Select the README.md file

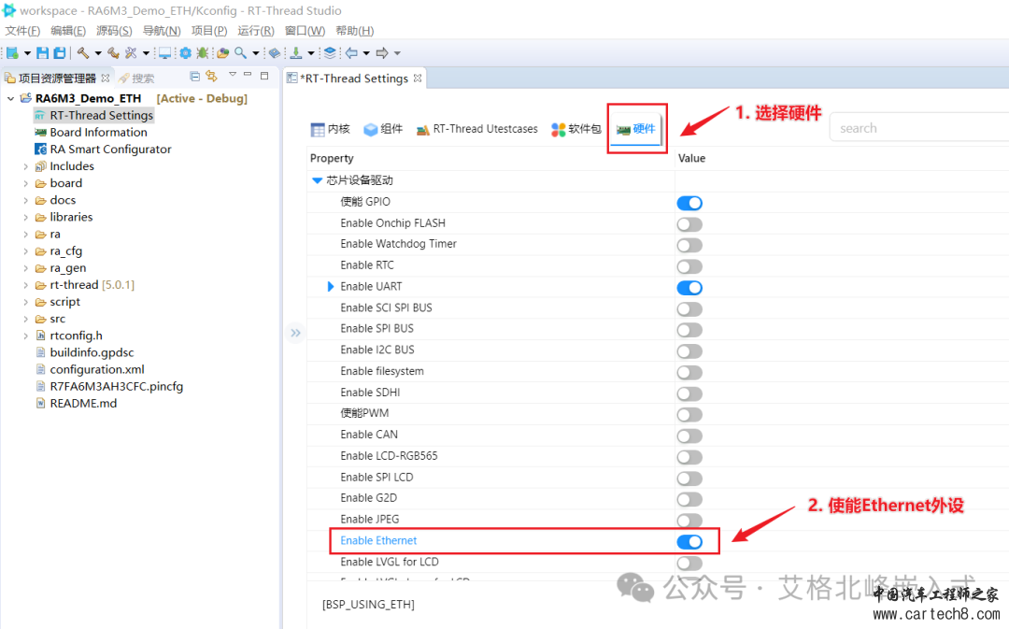tap(76, 404)
